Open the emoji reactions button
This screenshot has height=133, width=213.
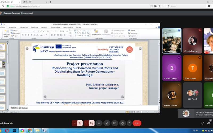(x=107, y=123)
